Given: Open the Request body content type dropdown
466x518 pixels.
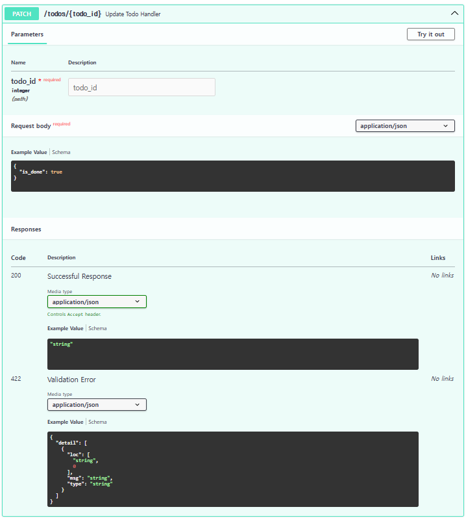Looking at the screenshot, I should (404, 126).
